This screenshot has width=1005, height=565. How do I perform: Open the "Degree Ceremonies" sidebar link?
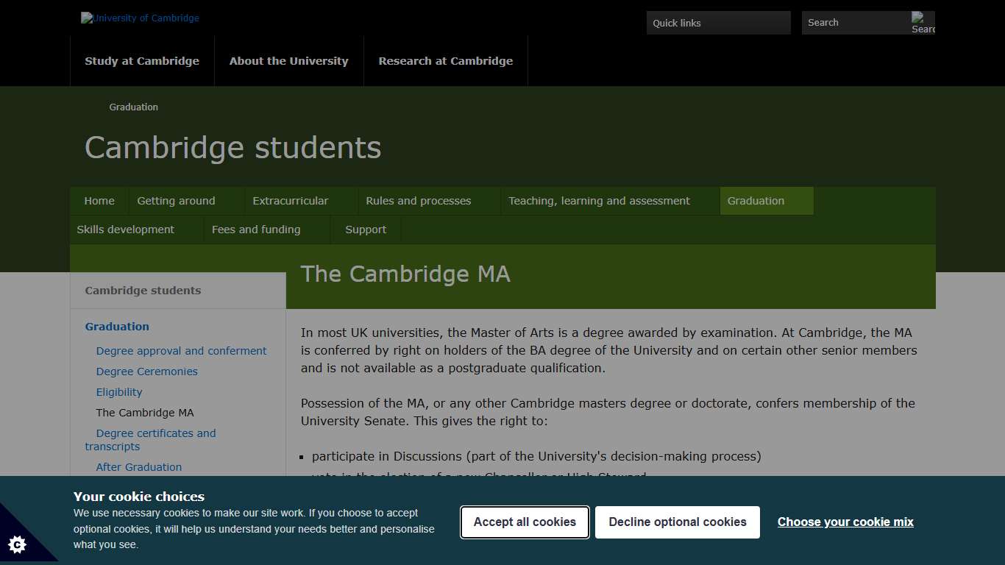[146, 372]
